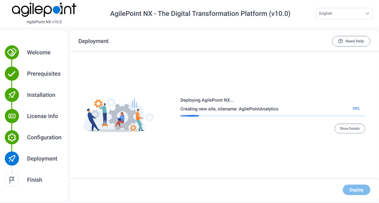This screenshot has width=379, height=203.
Task: Click the License Info card step icon
Action: (x=12, y=116)
